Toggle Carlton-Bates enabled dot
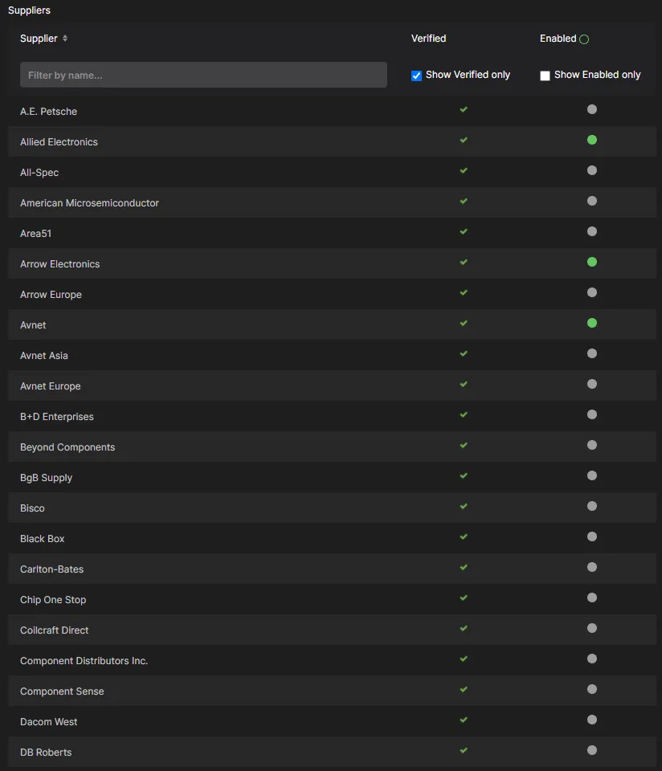The width and height of the screenshot is (662, 771). coord(592,566)
